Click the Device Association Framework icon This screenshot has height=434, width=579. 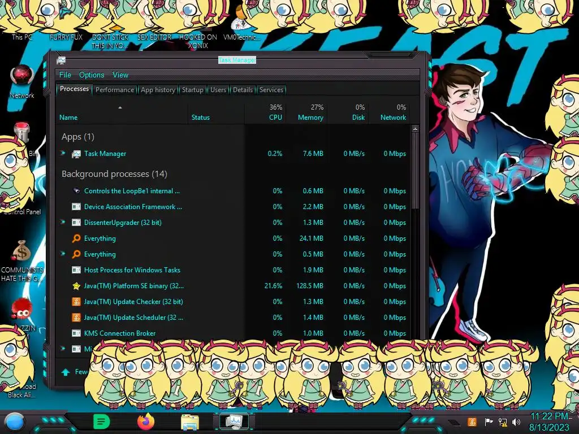76,207
